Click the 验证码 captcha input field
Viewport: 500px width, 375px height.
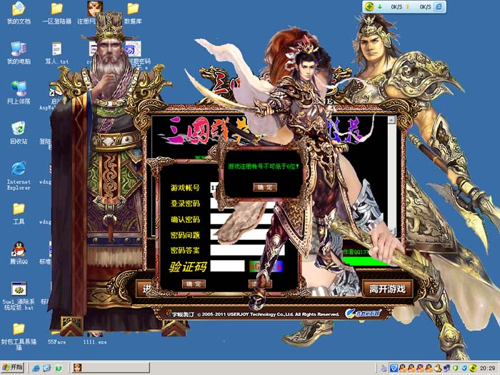tap(228, 266)
